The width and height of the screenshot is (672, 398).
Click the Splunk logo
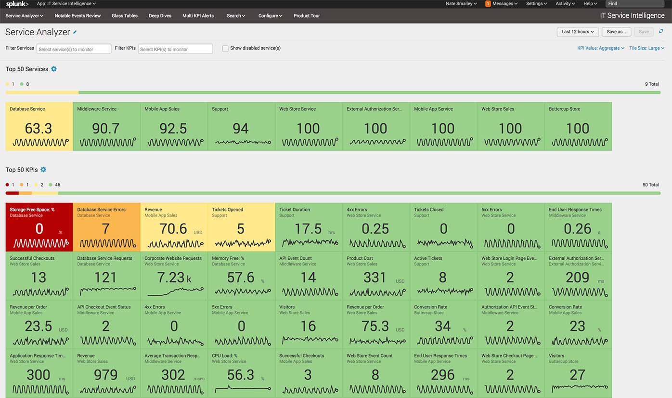click(x=17, y=4)
